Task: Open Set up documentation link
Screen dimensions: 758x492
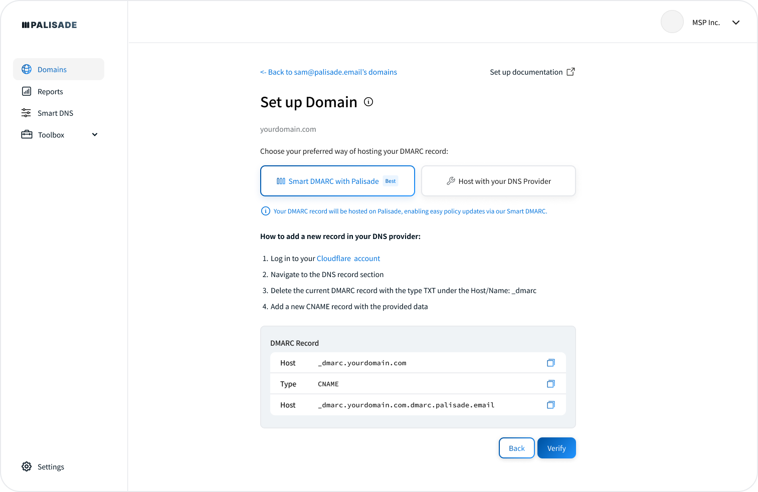Action: pos(526,72)
